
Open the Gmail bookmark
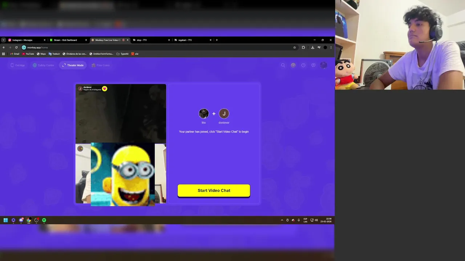pos(15,54)
